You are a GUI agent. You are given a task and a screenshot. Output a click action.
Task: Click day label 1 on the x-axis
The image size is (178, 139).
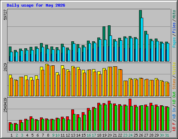click(x=11, y=135)
